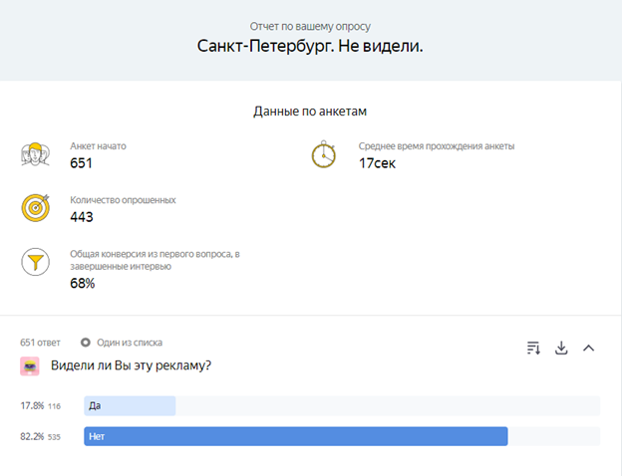Click the 17сек average time value
622x476 pixels.
point(377,163)
